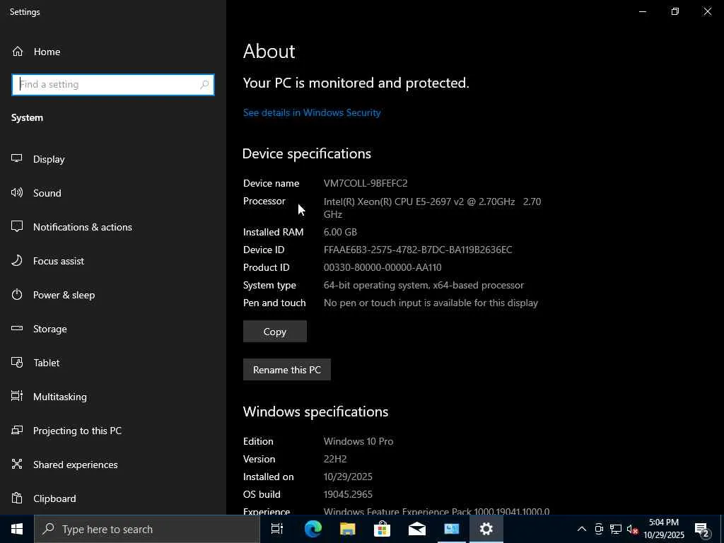Click the Settings gear on the taskbar
The width and height of the screenshot is (724, 543).
coord(486,529)
